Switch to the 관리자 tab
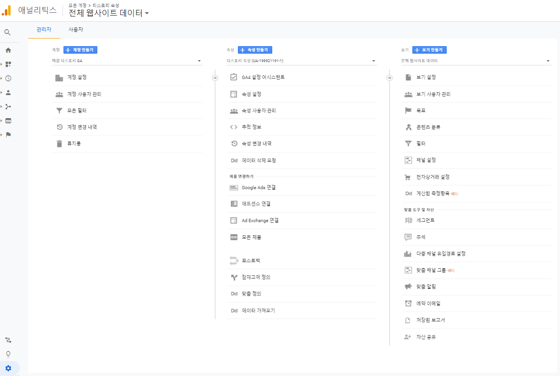This screenshot has width=560, height=376. point(44,30)
